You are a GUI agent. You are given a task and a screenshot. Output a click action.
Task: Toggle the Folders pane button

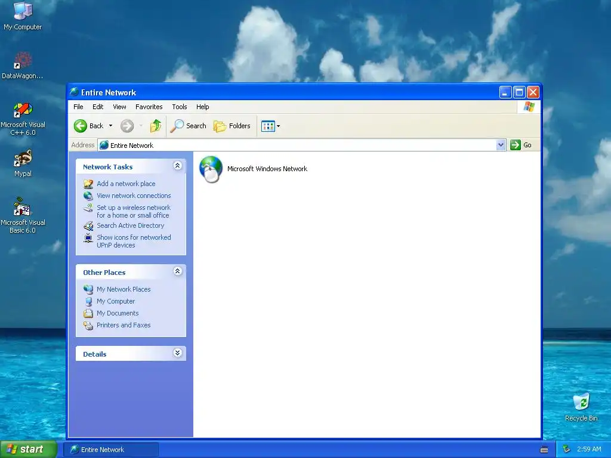(x=232, y=126)
